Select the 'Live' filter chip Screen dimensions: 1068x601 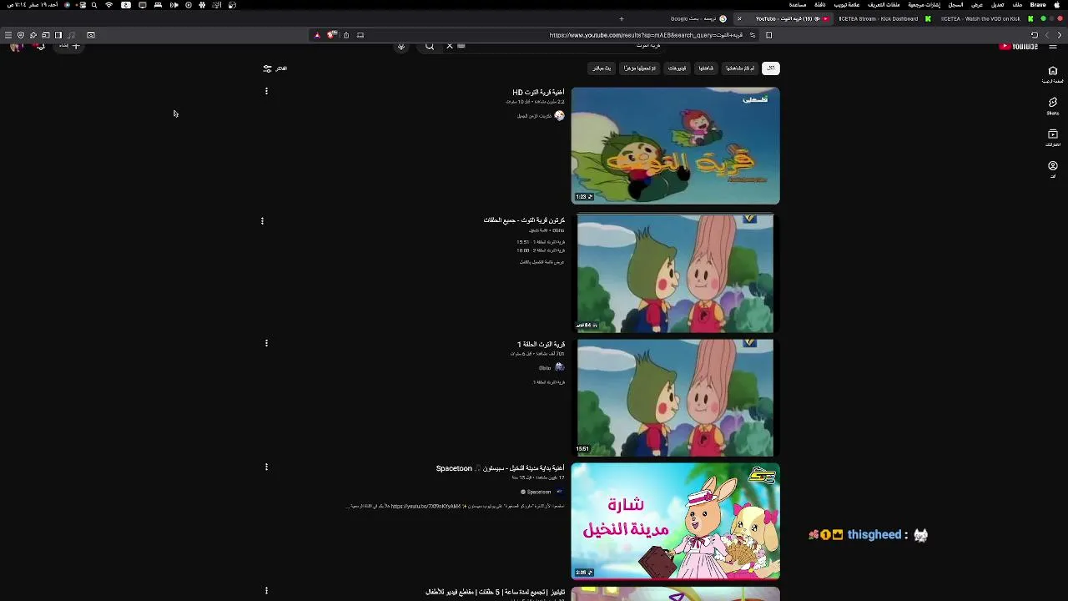(x=602, y=68)
